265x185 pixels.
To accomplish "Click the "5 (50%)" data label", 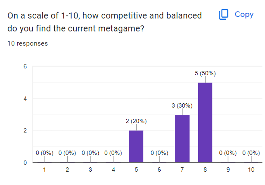I will (x=205, y=73).
